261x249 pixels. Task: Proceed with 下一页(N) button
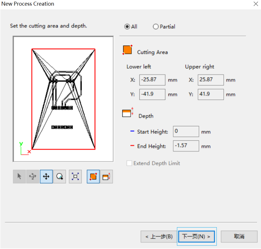tap(197, 236)
